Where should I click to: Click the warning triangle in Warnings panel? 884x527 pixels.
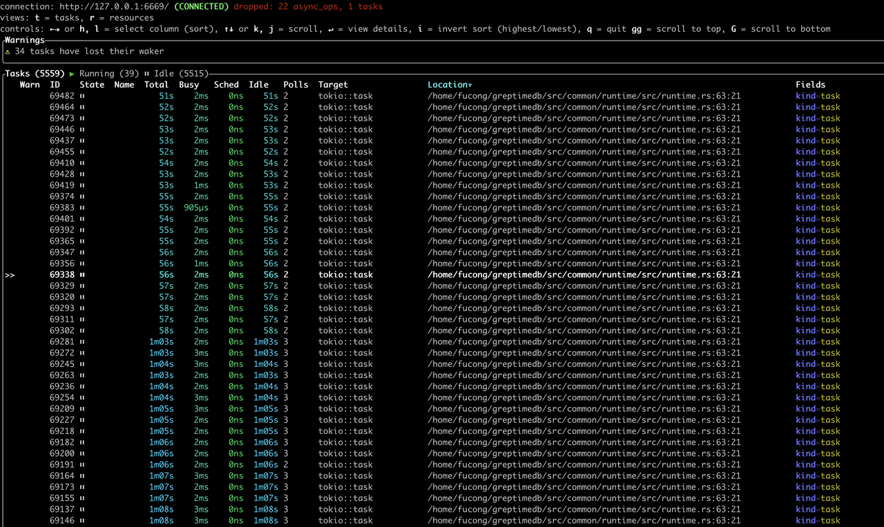tap(7, 51)
